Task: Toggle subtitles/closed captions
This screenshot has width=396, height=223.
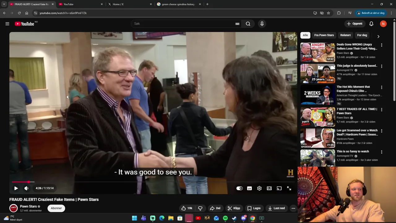Action: pyautogui.click(x=249, y=188)
